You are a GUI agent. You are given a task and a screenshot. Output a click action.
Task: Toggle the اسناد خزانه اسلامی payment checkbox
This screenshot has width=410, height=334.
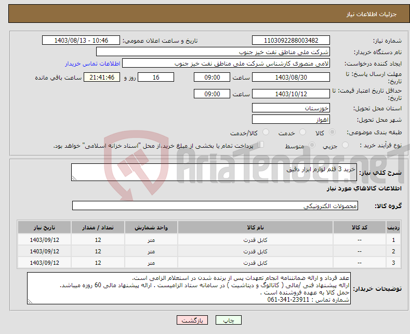click(261, 145)
